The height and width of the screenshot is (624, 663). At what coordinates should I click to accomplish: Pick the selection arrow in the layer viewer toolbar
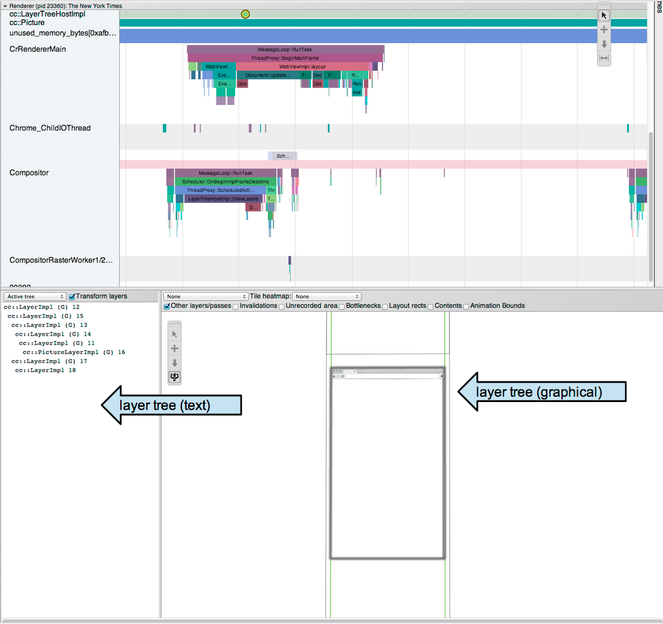coord(175,334)
